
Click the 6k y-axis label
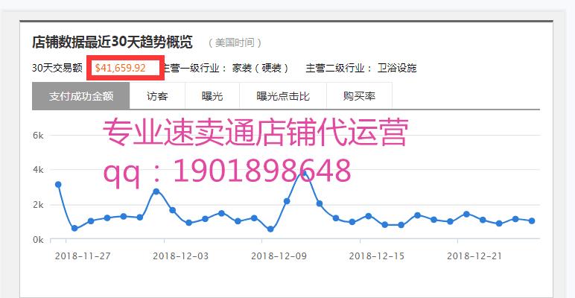click(x=38, y=136)
